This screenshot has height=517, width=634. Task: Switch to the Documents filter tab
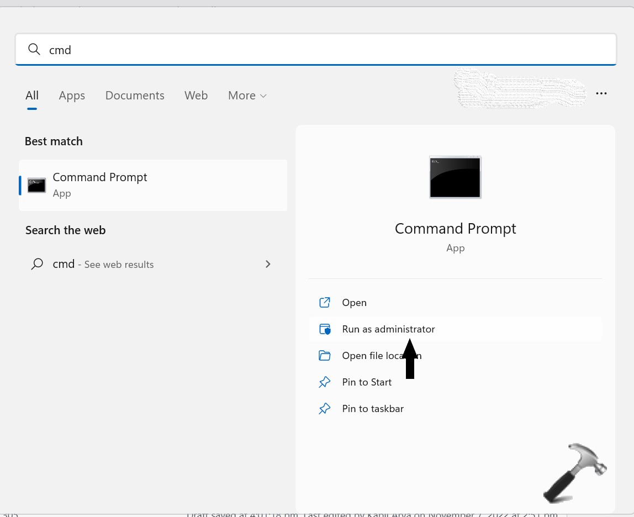135,96
